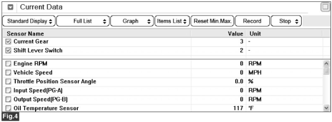Open the Stop dropdown button
The image size is (332, 122).
coord(286,21)
